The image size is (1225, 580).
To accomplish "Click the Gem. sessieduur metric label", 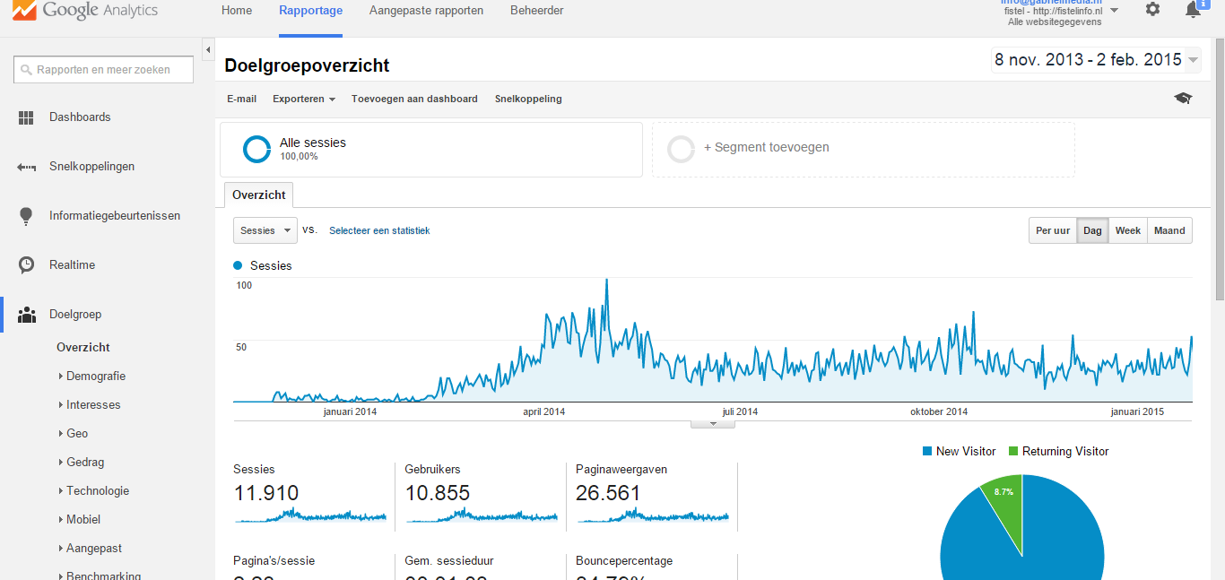I will (x=449, y=561).
